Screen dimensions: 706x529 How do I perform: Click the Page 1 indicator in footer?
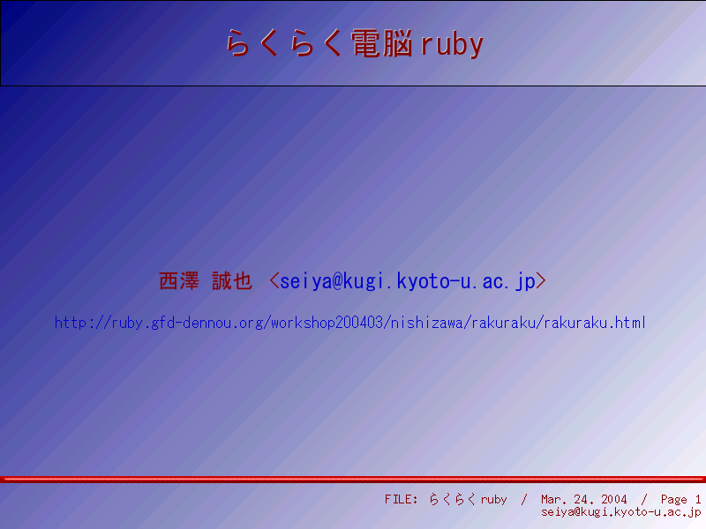680,499
